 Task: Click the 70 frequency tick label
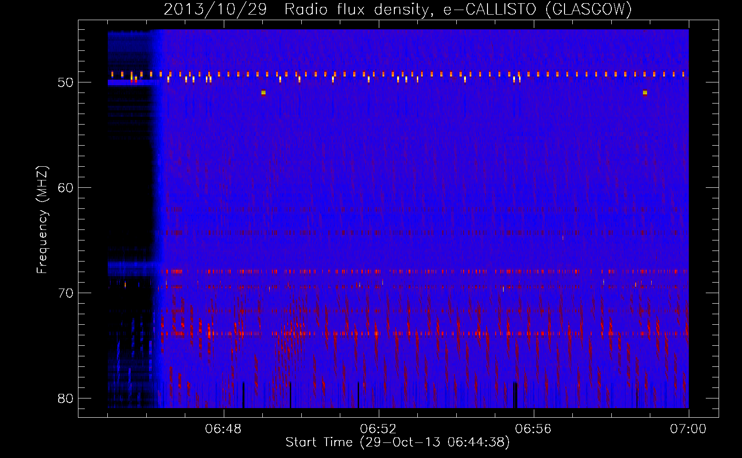pyautogui.click(x=66, y=293)
